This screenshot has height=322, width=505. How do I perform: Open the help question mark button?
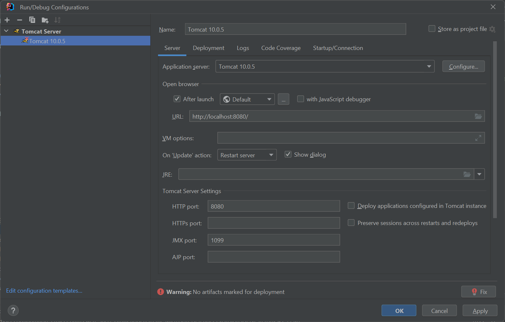[13, 310]
